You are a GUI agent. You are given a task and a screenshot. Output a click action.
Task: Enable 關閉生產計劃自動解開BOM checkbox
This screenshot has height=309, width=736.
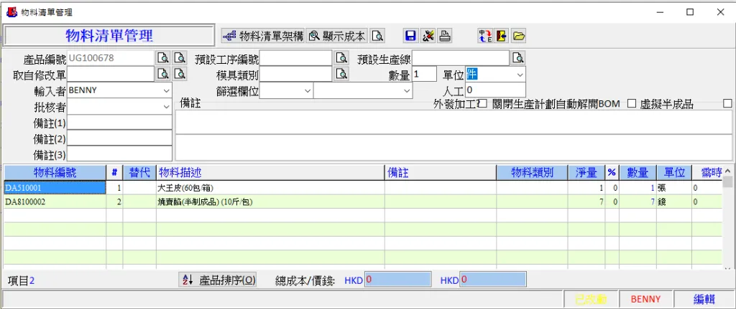pyautogui.click(x=632, y=104)
